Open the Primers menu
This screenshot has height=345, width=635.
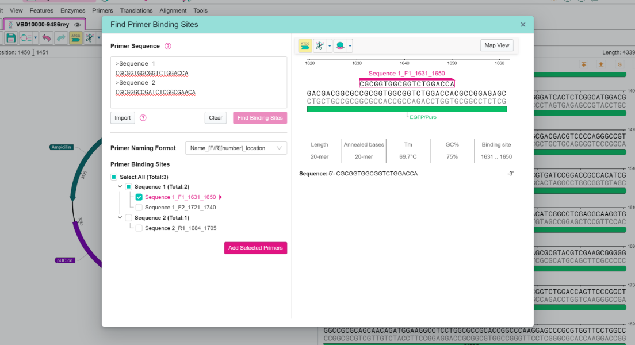(102, 10)
